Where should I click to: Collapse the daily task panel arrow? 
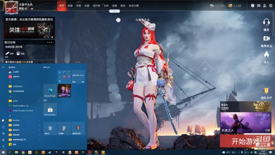coord(78,62)
